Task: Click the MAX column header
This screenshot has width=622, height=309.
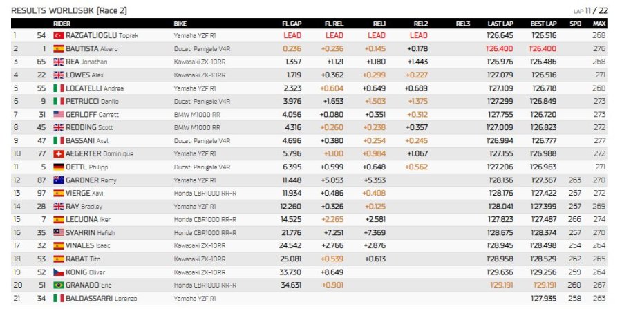Action: point(599,24)
